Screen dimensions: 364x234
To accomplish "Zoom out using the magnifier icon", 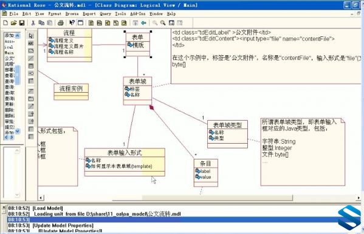I will click(x=163, y=22).
